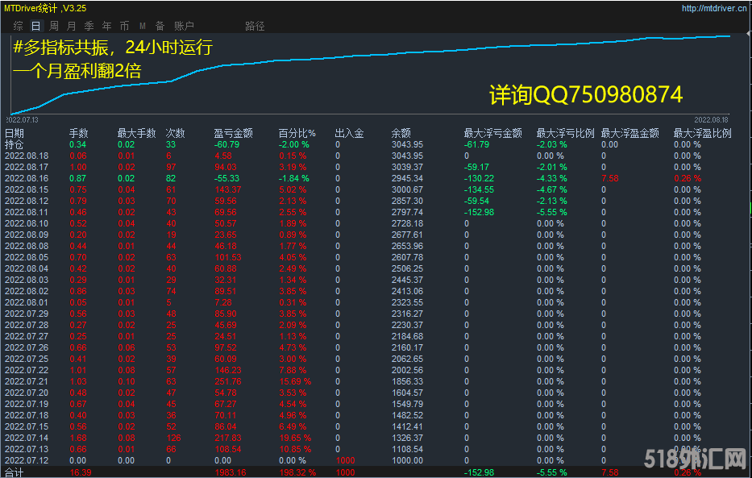
Task: Switch to the 综 (overview) tab
Action: [x=19, y=26]
